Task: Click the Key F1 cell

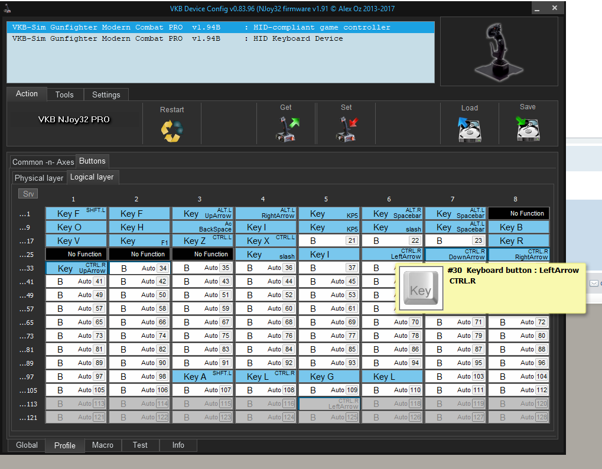Action: [139, 240]
